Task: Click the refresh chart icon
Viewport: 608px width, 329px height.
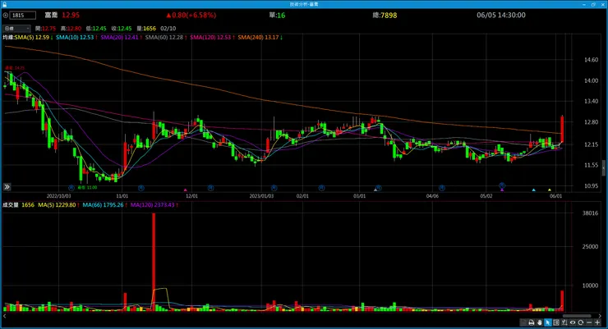Action: (580, 322)
